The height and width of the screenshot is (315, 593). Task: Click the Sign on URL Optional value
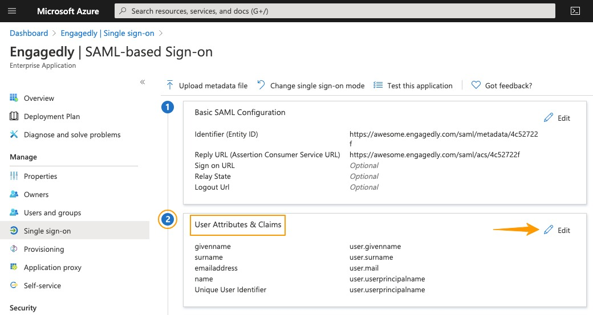[364, 165]
